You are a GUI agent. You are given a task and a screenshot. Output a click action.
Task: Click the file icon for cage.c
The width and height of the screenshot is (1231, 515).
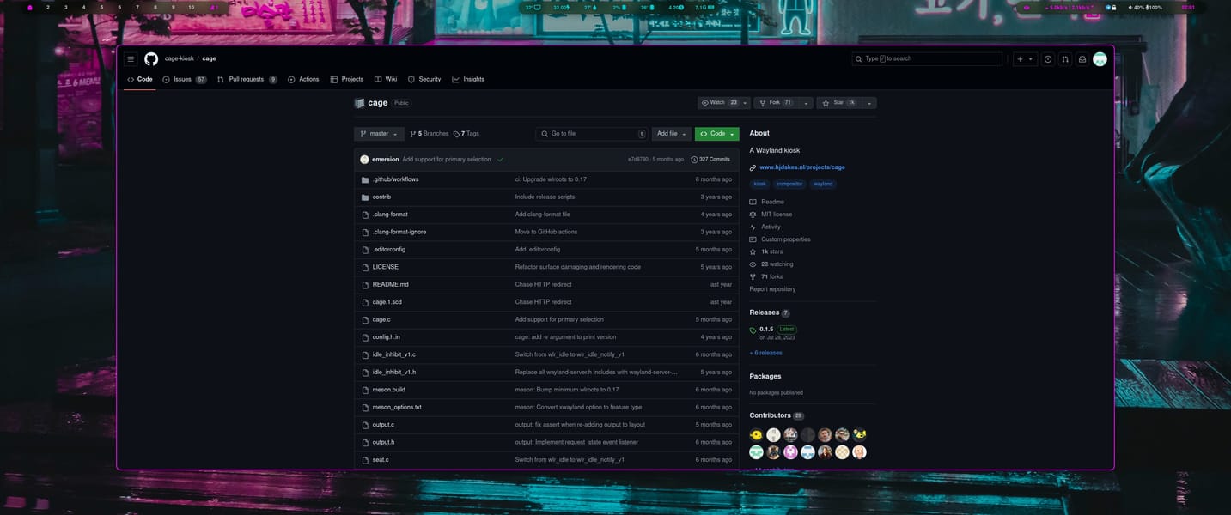(x=365, y=319)
